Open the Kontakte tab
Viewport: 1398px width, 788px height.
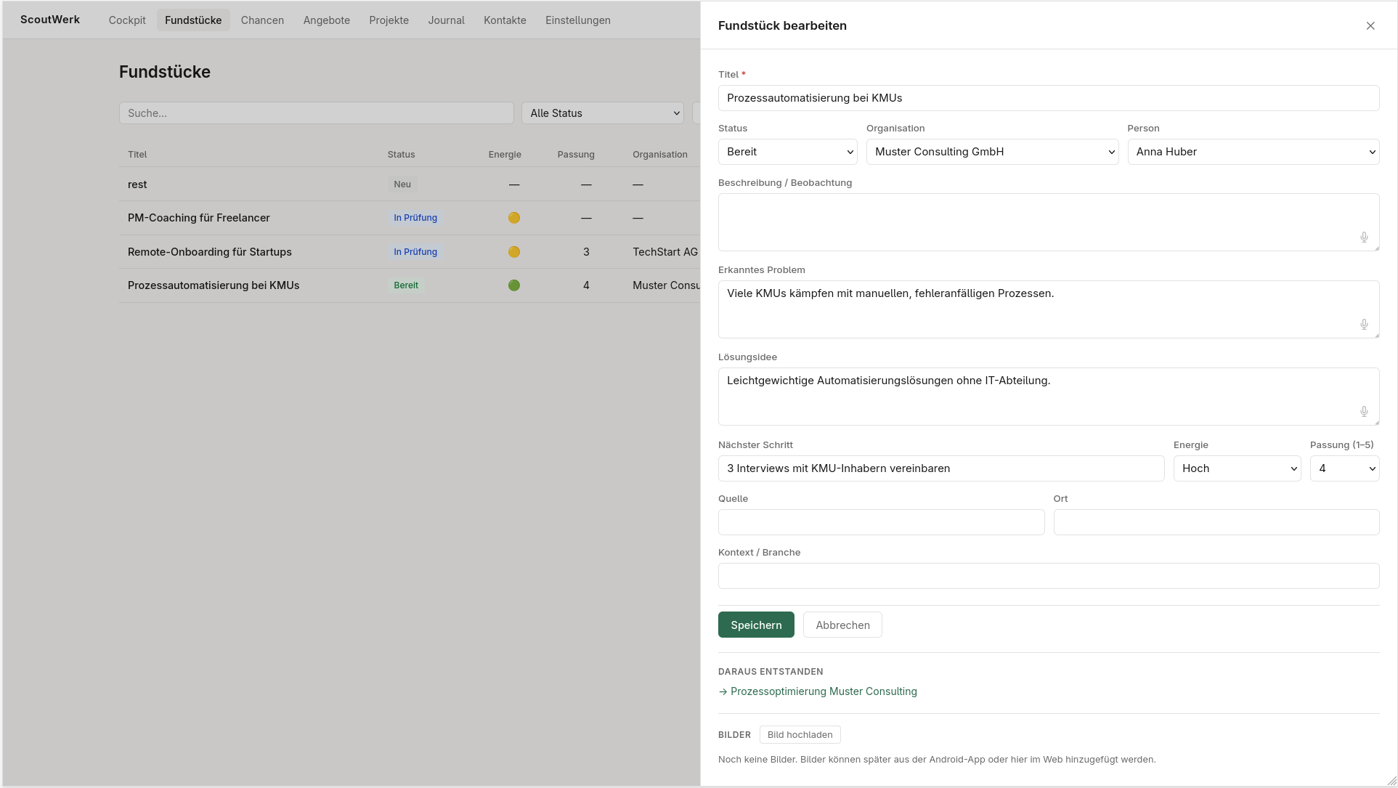(x=505, y=20)
